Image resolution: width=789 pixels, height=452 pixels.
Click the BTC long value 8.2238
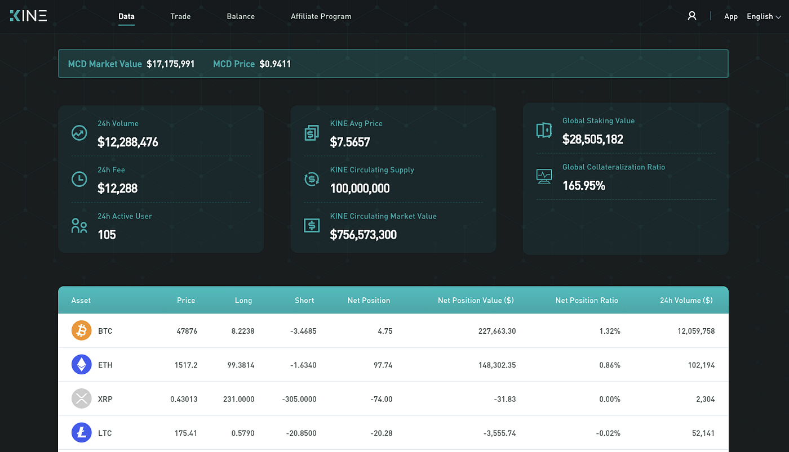[x=242, y=331]
